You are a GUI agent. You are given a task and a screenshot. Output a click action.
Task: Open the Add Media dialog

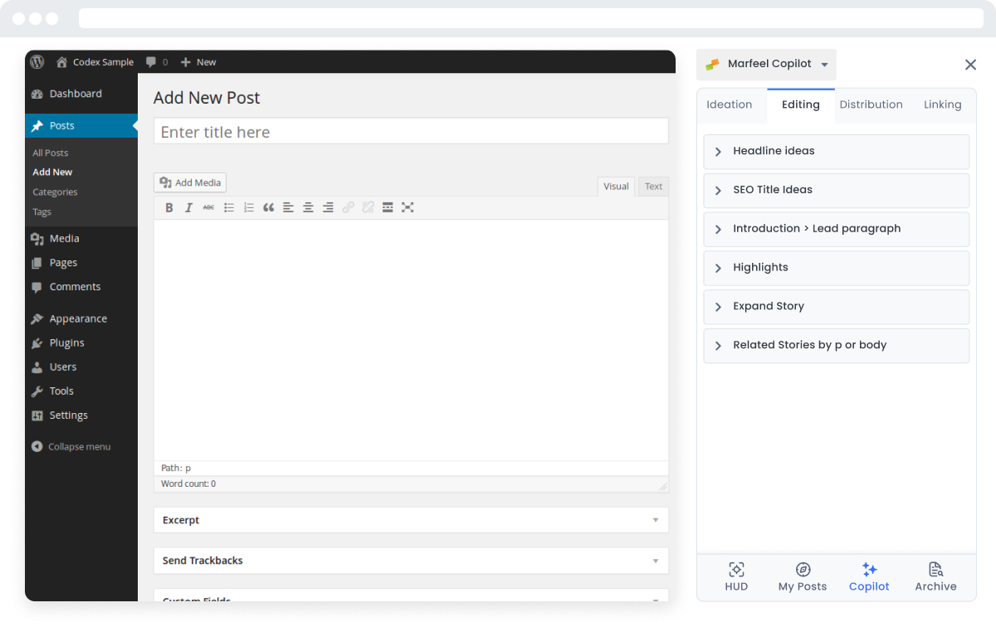click(189, 182)
